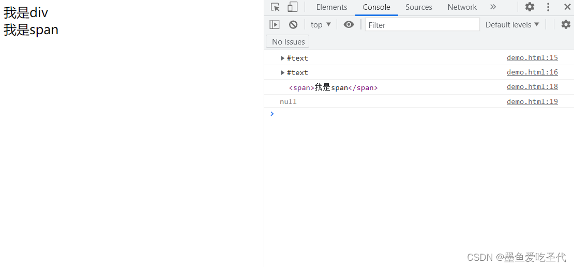Click the No Issues button
The width and height of the screenshot is (574, 267).
coord(288,41)
